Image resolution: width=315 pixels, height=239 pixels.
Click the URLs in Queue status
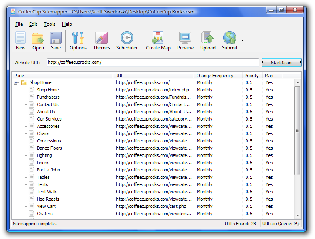click(x=281, y=224)
